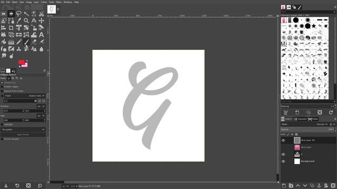This screenshot has width=337, height=189.
Task: Create a new layer in Layers panel
Action: (x=284, y=185)
